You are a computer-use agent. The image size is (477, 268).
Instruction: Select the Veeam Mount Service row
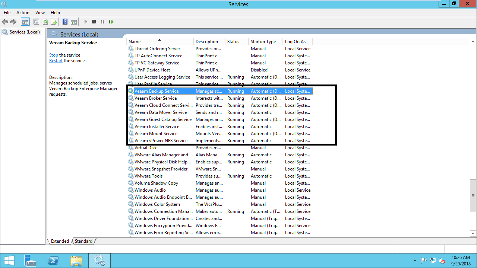coord(156,134)
